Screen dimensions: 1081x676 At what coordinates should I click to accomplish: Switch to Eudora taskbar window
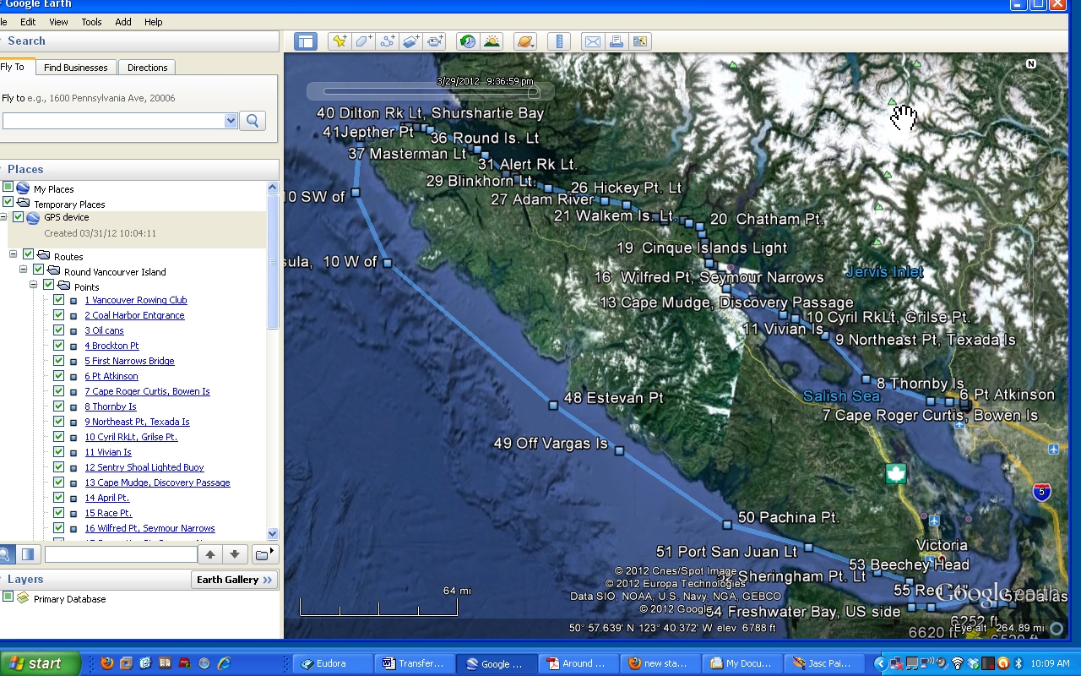click(x=333, y=663)
